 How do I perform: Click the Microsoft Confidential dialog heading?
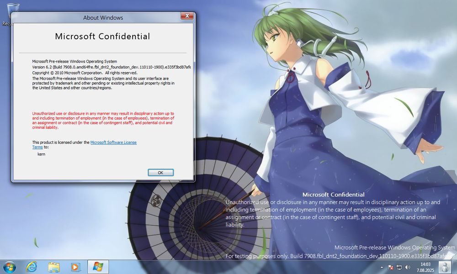click(x=102, y=37)
